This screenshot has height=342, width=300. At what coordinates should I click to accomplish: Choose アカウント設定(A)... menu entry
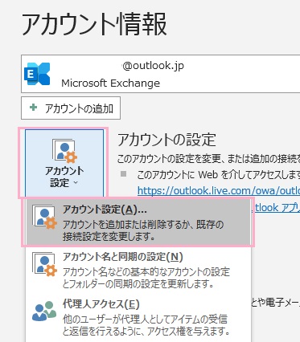coord(138,222)
